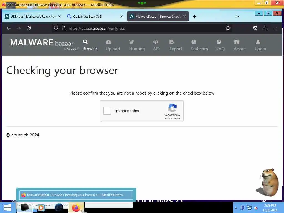Image resolution: width=284 pixels, height=213 pixels.
Task: Open the Windows Start button
Action: [7, 207]
